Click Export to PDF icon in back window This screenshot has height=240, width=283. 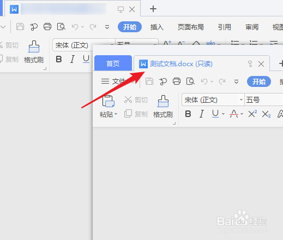pos(34,27)
